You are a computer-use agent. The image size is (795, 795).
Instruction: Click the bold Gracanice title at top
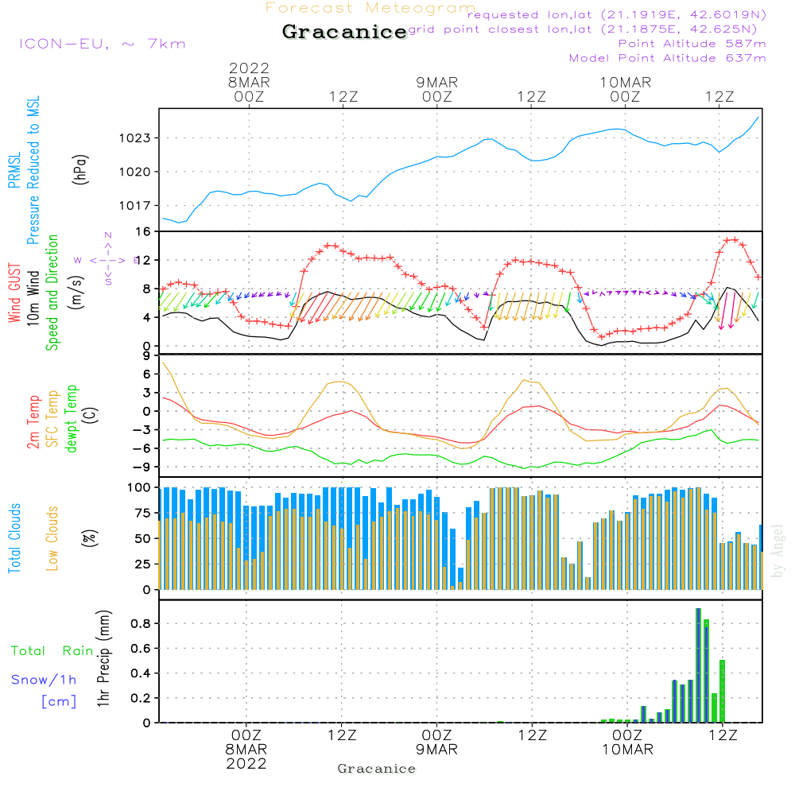click(344, 33)
